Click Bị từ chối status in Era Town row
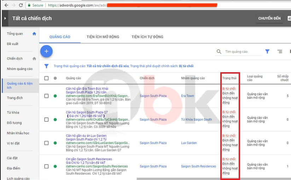The image size is (291, 180). [x=229, y=89]
